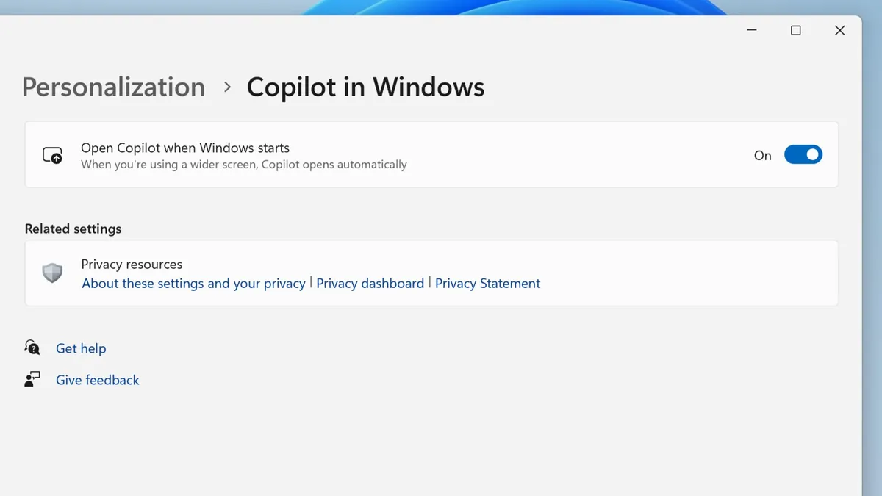Go back to Personalization breadcrumb
Viewport: 882px width, 496px height.
(113, 87)
